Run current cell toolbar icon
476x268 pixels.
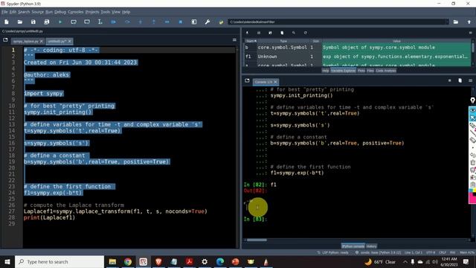[74, 22]
